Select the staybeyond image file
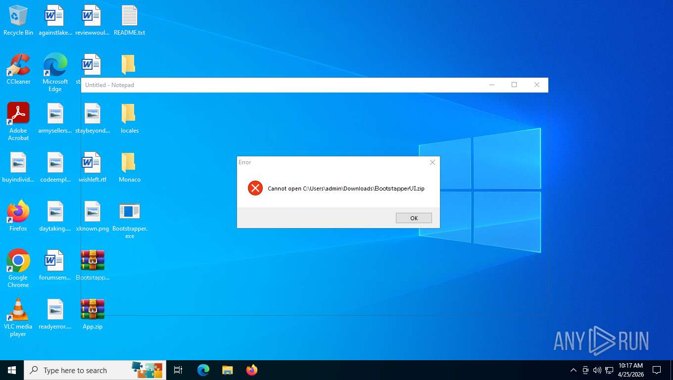 point(92,119)
